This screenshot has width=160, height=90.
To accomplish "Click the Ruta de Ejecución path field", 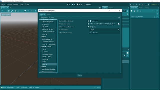I will (x=103, y=24).
